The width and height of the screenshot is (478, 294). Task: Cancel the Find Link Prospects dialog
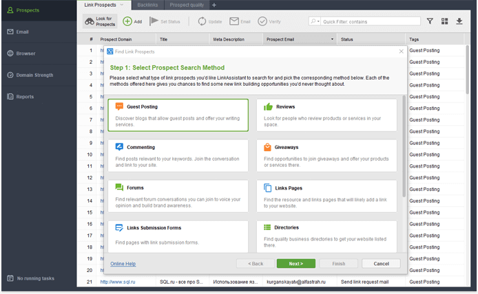[x=381, y=264]
